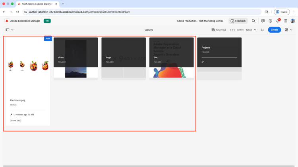Image resolution: width=298 pixels, height=167 pixels.
Task: Click the Assets page title
Action: pyautogui.click(x=149, y=30)
